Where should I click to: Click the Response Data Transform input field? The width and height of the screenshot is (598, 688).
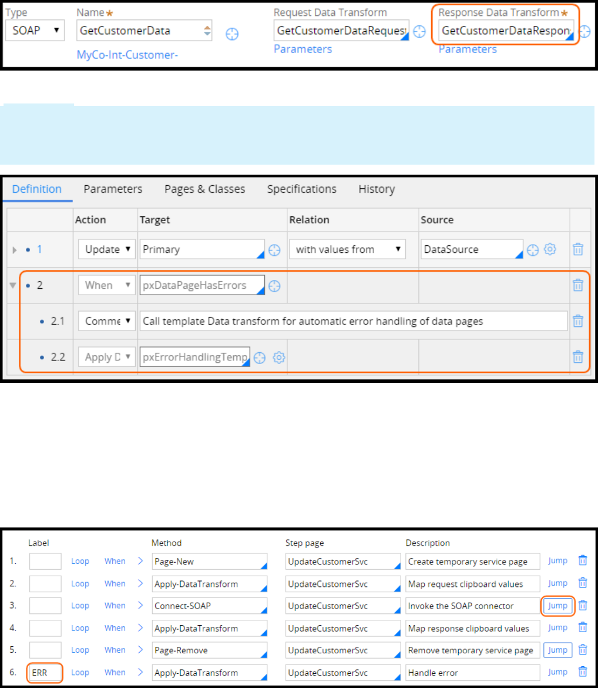[506, 30]
